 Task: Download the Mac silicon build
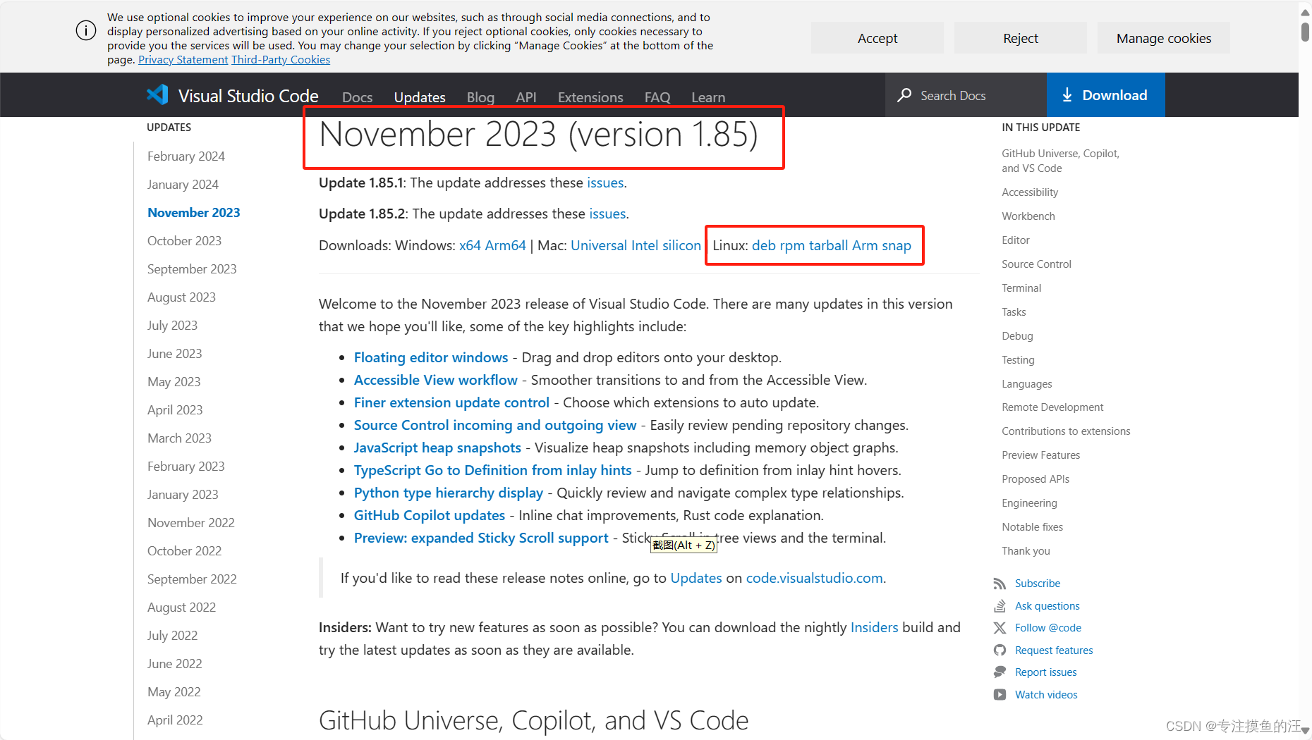[682, 245]
